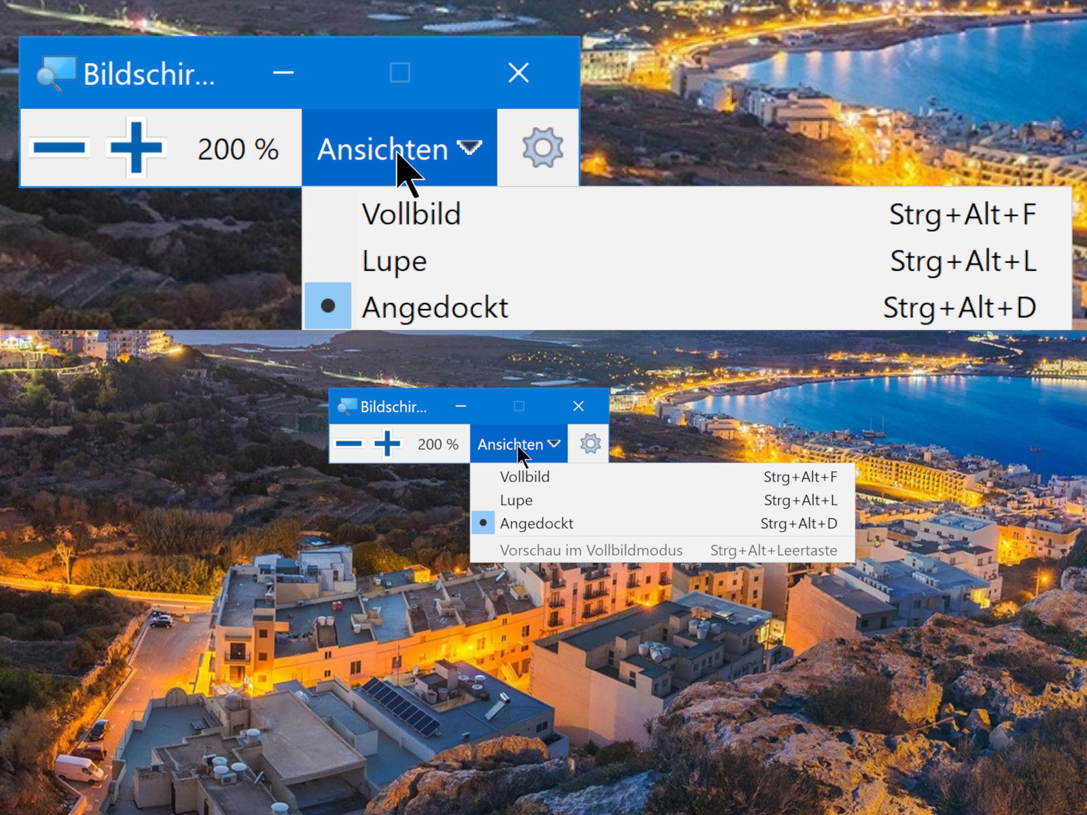Click the small Strg+Alt+D shortcut text
Screen dimensions: 1087x815
[x=799, y=524]
